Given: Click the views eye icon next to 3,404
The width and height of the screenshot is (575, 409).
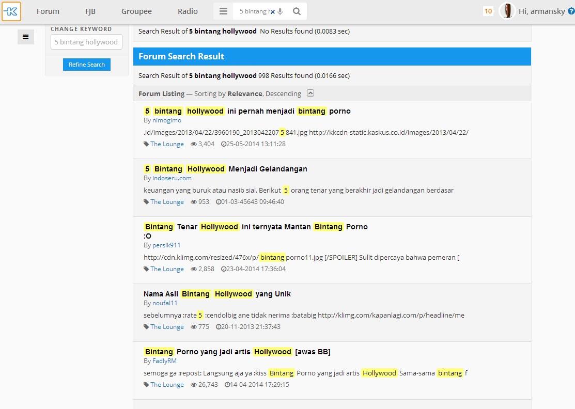Looking at the screenshot, I should [x=194, y=144].
